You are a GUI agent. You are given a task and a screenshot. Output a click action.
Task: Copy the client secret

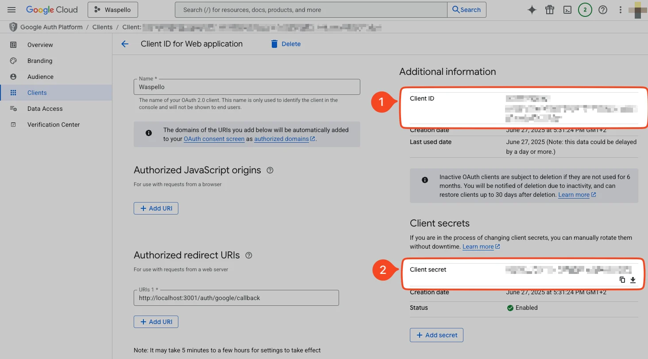(x=622, y=280)
